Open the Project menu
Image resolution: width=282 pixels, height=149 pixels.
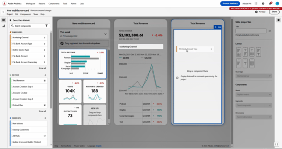coord(9,14)
